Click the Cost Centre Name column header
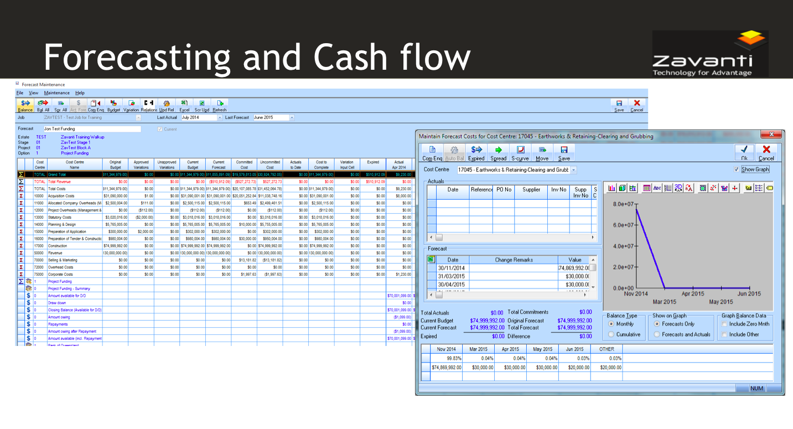This screenshot has width=793, height=429. pyautogui.click(x=75, y=164)
